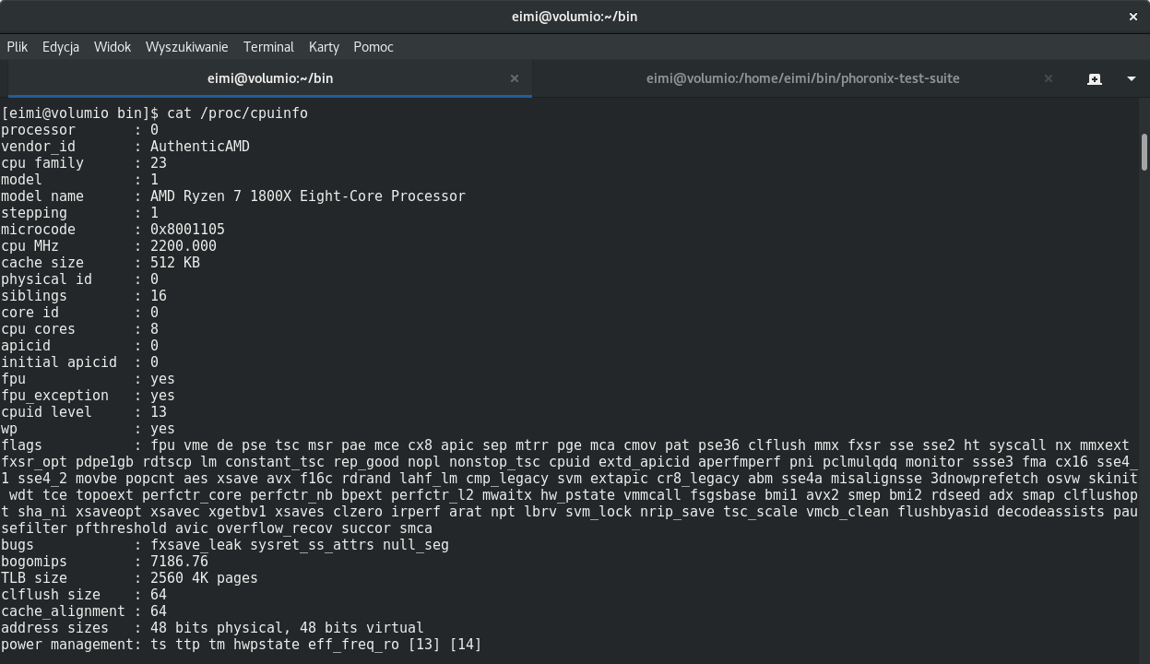Close the terminal window
1150x664 pixels.
pyautogui.click(x=1134, y=17)
